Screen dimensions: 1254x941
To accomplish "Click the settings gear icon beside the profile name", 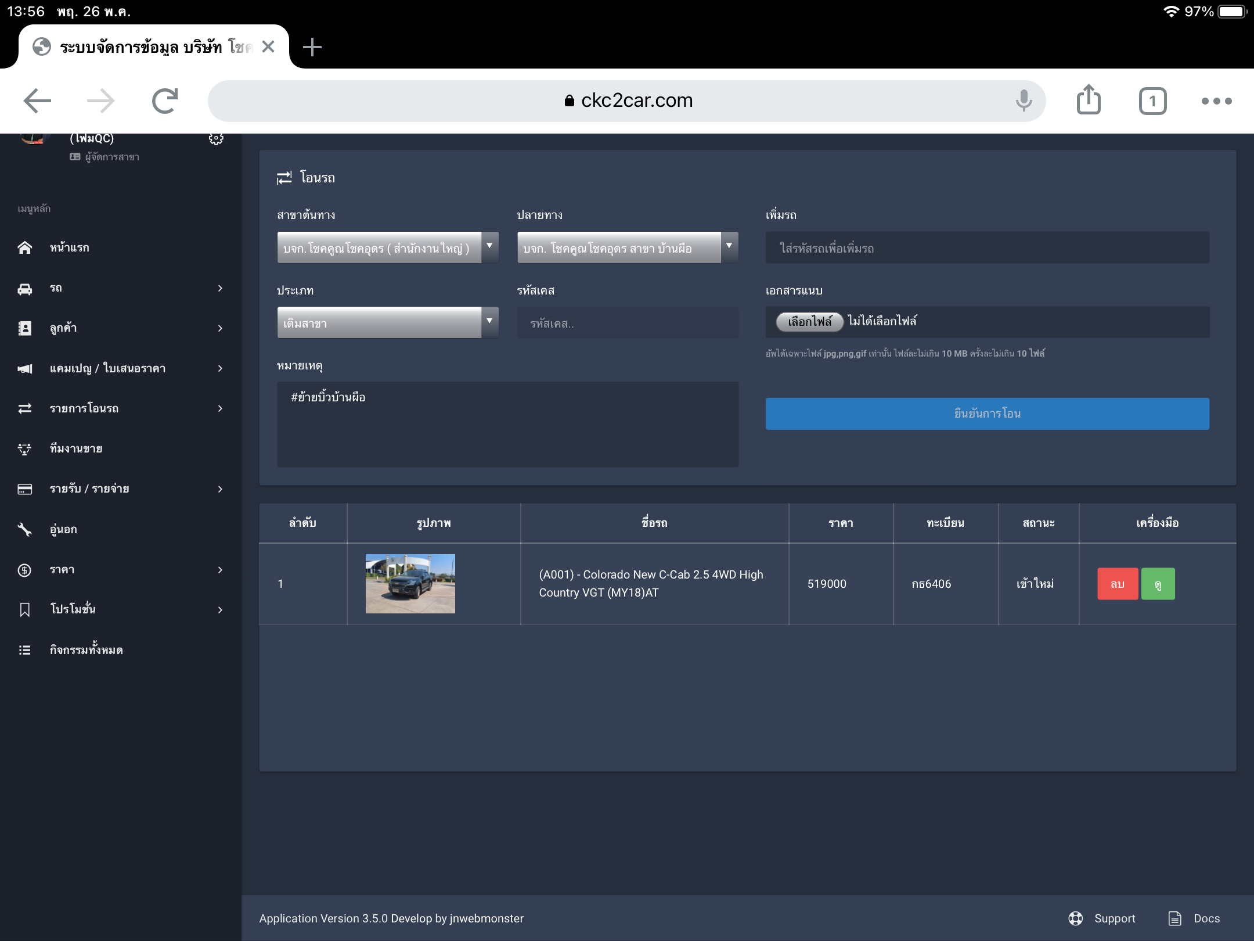I will pos(216,139).
